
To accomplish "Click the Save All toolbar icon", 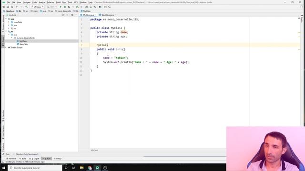I will 8,7.
